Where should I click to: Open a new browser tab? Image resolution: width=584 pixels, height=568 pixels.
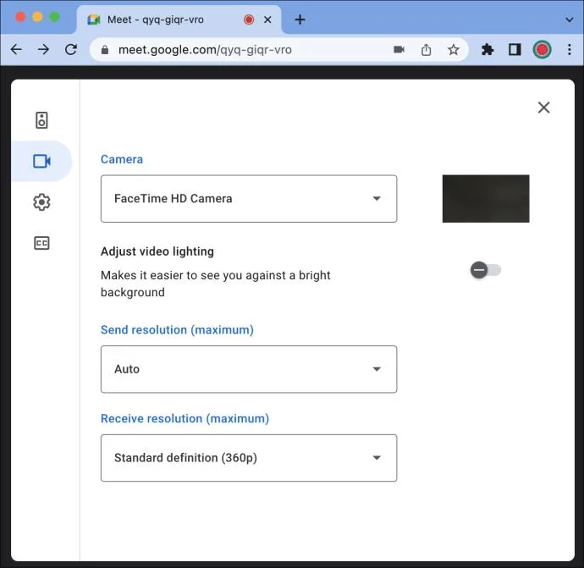[300, 19]
